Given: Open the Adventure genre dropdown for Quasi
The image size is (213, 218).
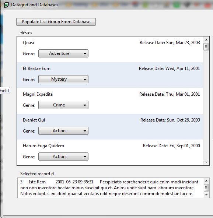Looking at the screenshot, I should click(63, 53).
